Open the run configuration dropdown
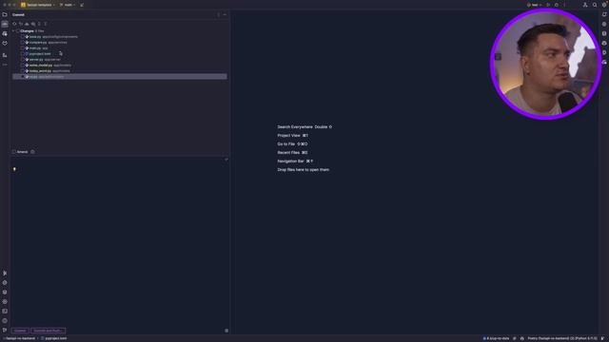Screen dimensions: 609x342 pyautogui.click(x=534, y=5)
